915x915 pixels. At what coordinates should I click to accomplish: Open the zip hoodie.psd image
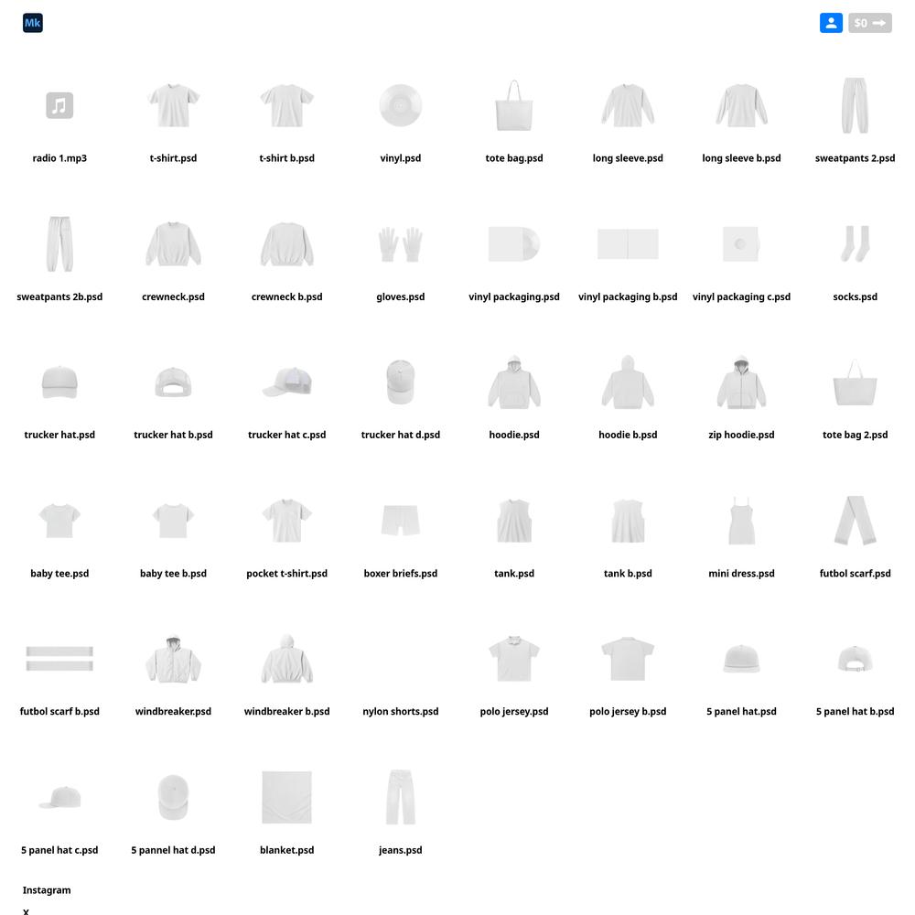(741, 382)
